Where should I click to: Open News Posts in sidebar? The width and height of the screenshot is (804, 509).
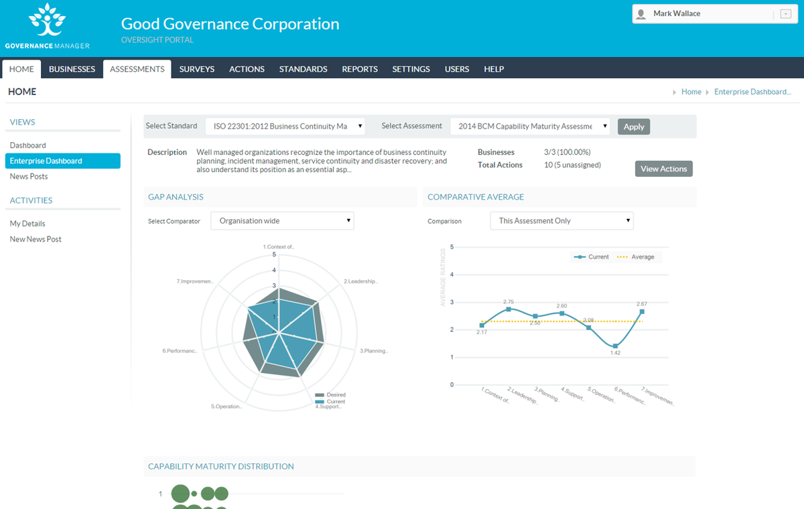point(29,176)
